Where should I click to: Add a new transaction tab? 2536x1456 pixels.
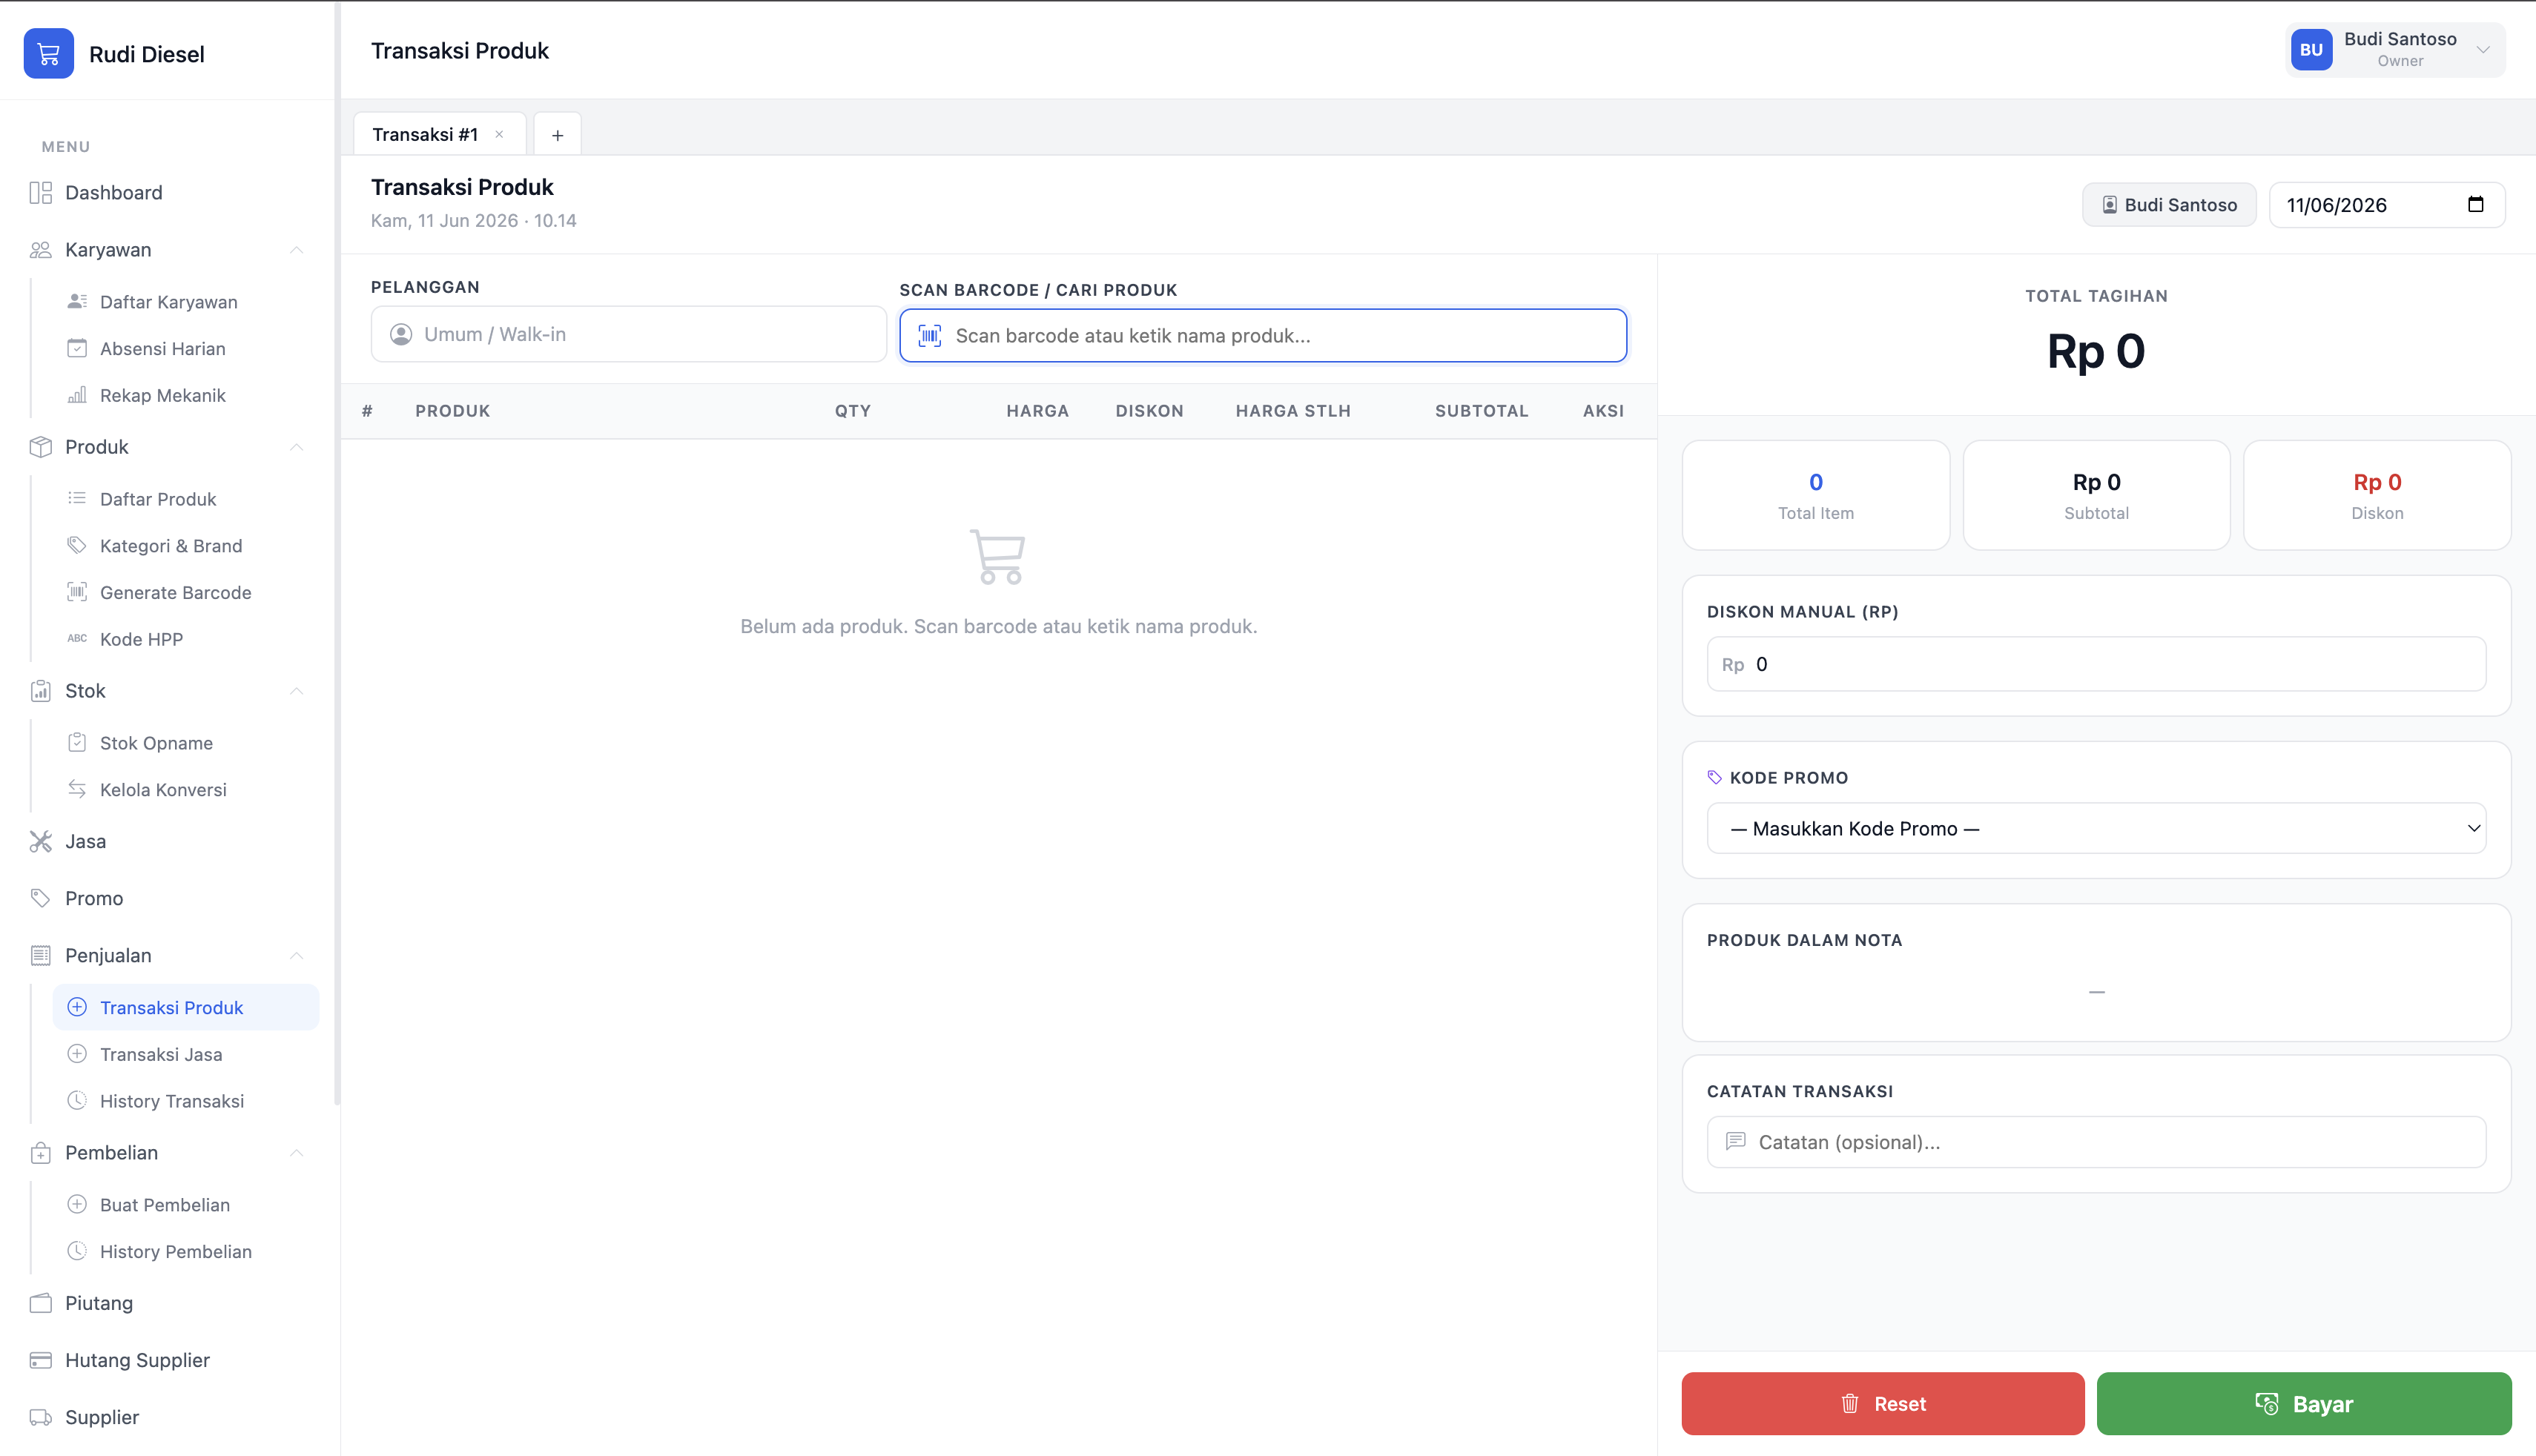click(x=558, y=135)
